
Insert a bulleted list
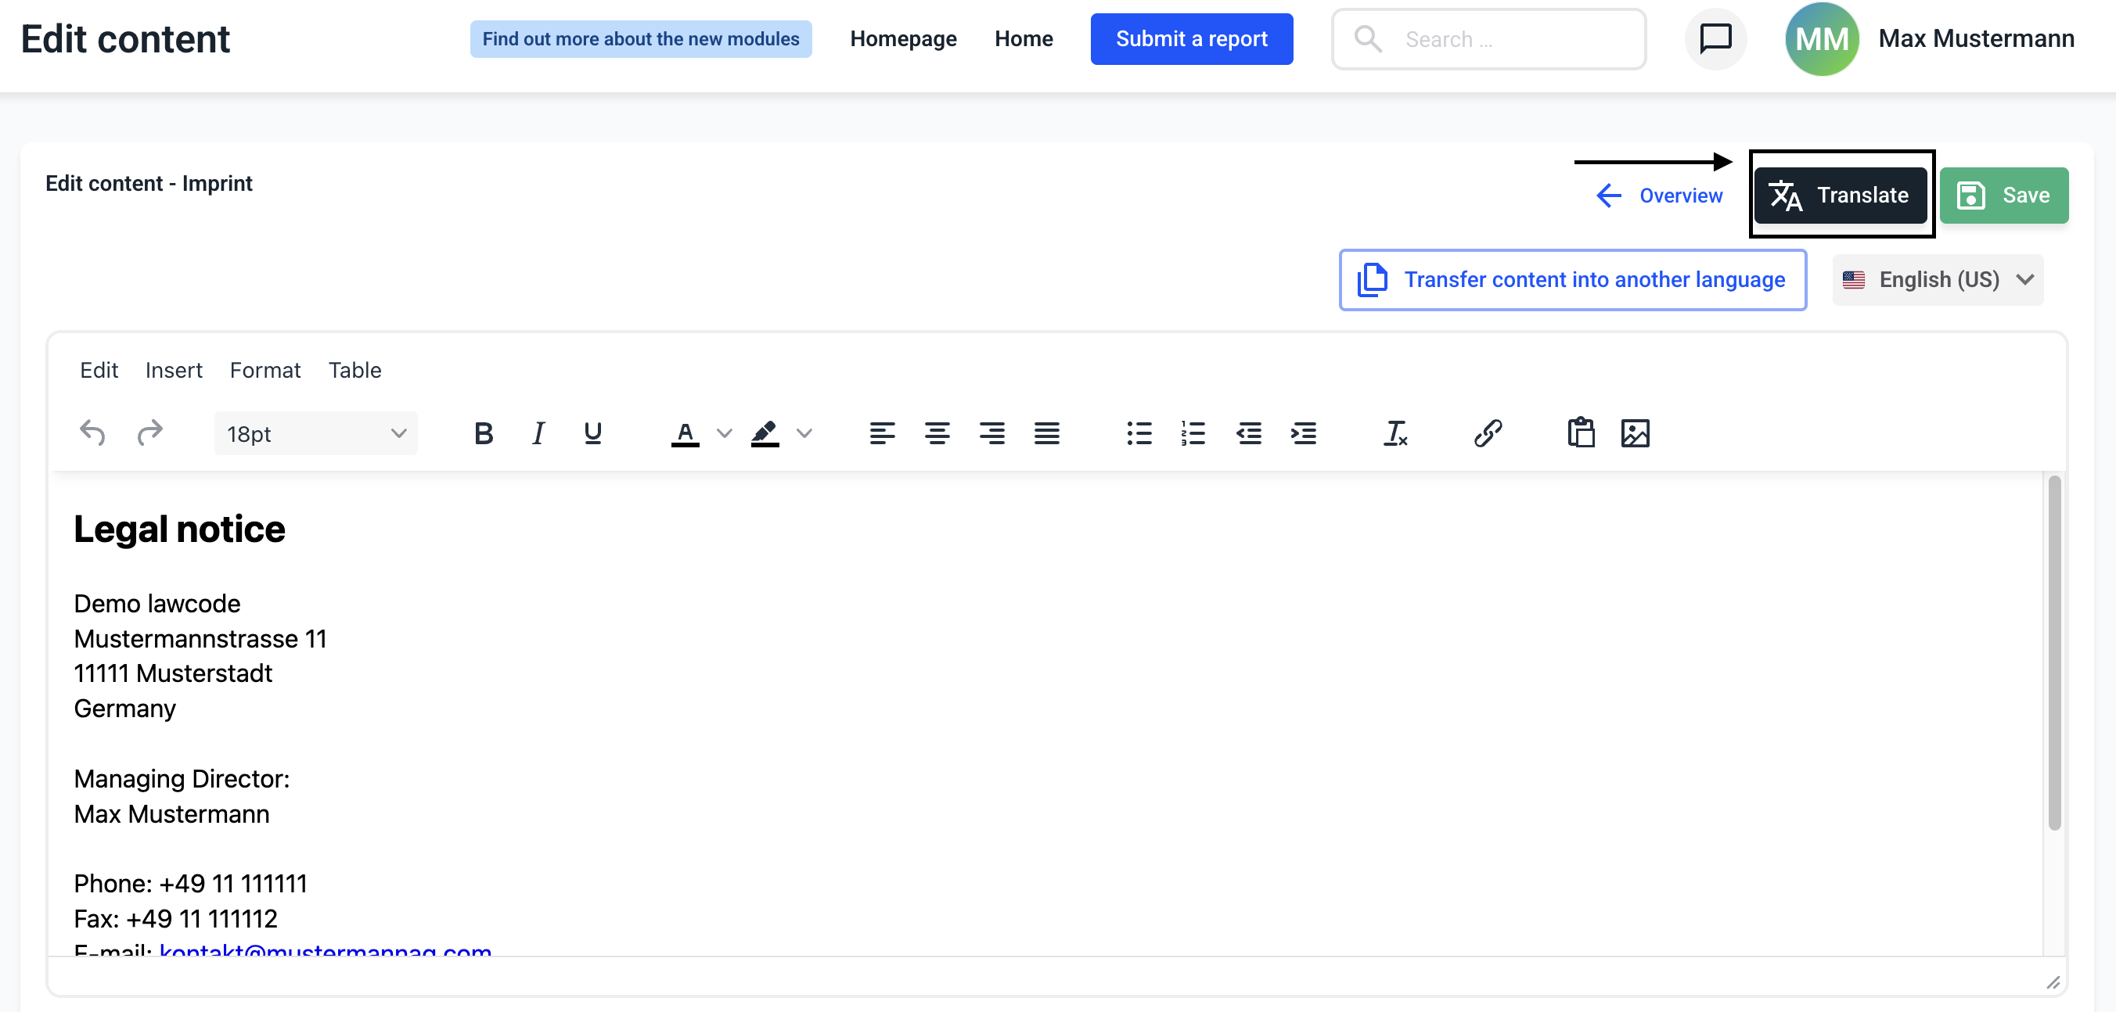pyautogui.click(x=1139, y=432)
